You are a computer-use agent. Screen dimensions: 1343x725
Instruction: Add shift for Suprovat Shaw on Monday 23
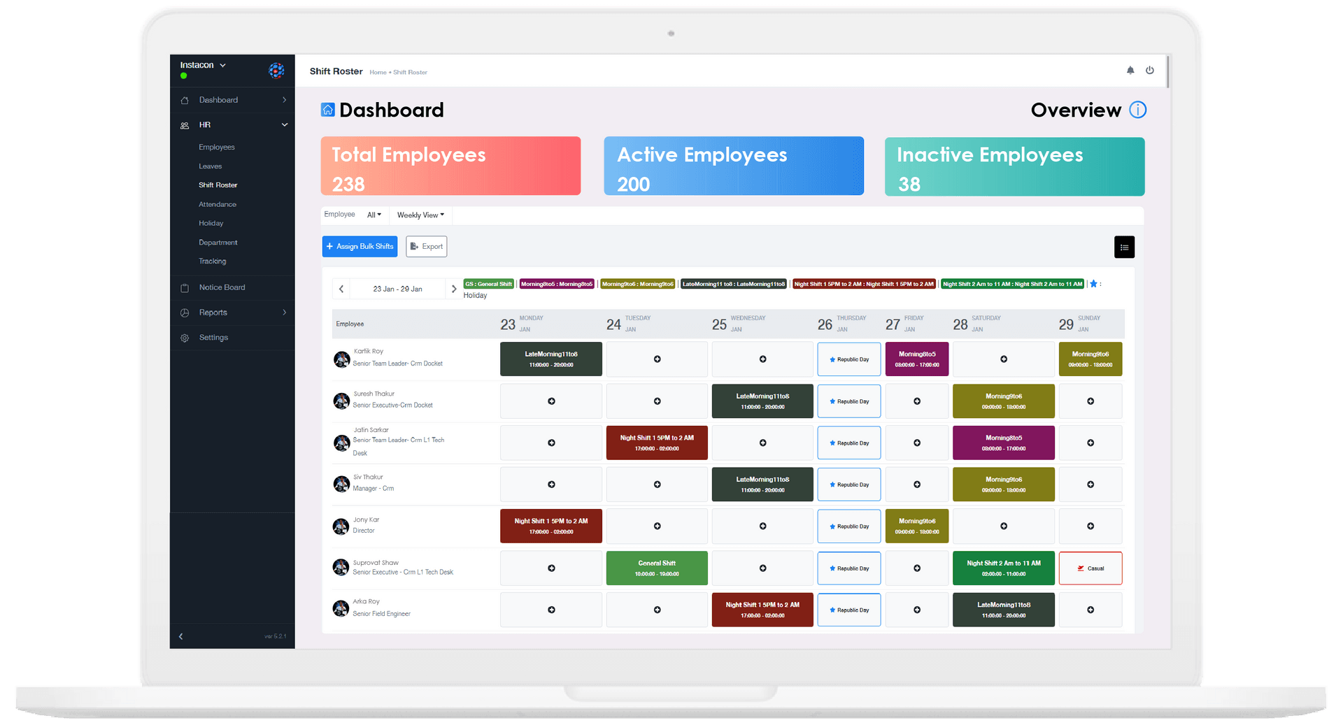click(551, 568)
